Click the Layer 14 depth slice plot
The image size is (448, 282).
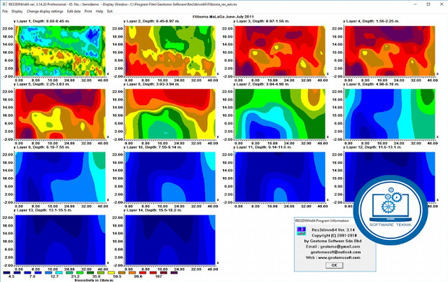[x=170, y=240]
